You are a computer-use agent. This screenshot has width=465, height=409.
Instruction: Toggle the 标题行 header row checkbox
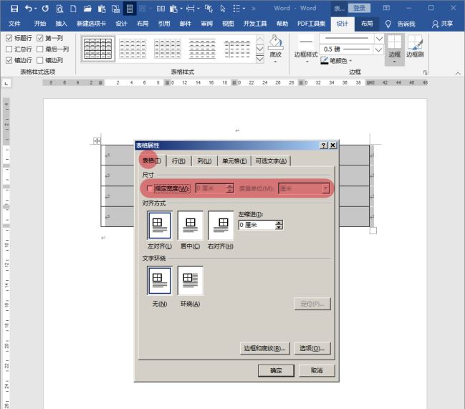coord(9,37)
